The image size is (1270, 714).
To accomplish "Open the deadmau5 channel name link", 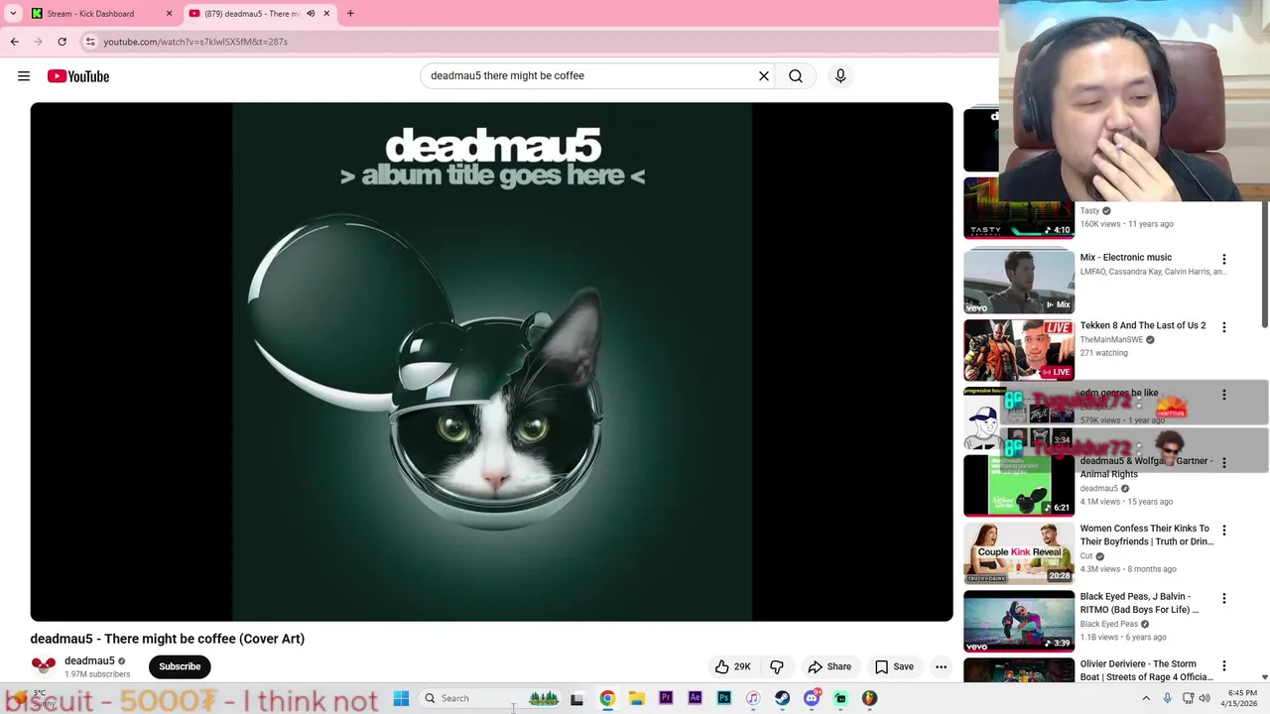I will click(89, 660).
